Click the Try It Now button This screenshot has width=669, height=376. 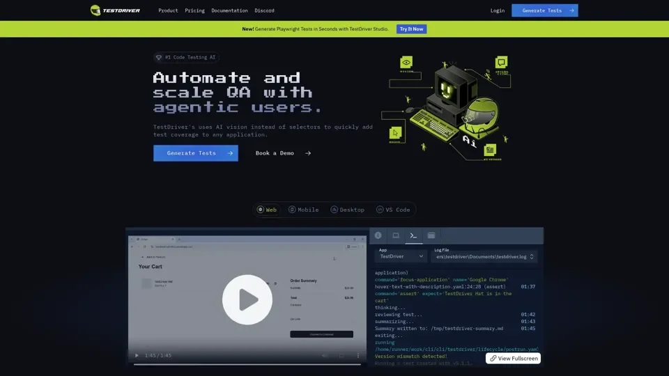click(x=411, y=29)
